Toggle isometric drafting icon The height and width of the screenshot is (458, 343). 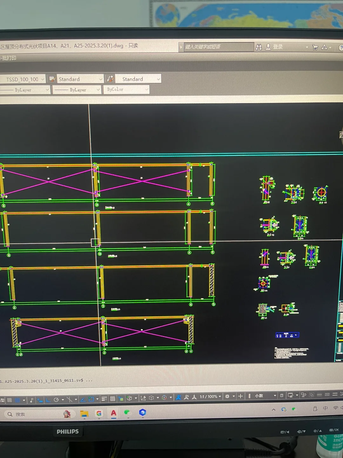point(69,399)
